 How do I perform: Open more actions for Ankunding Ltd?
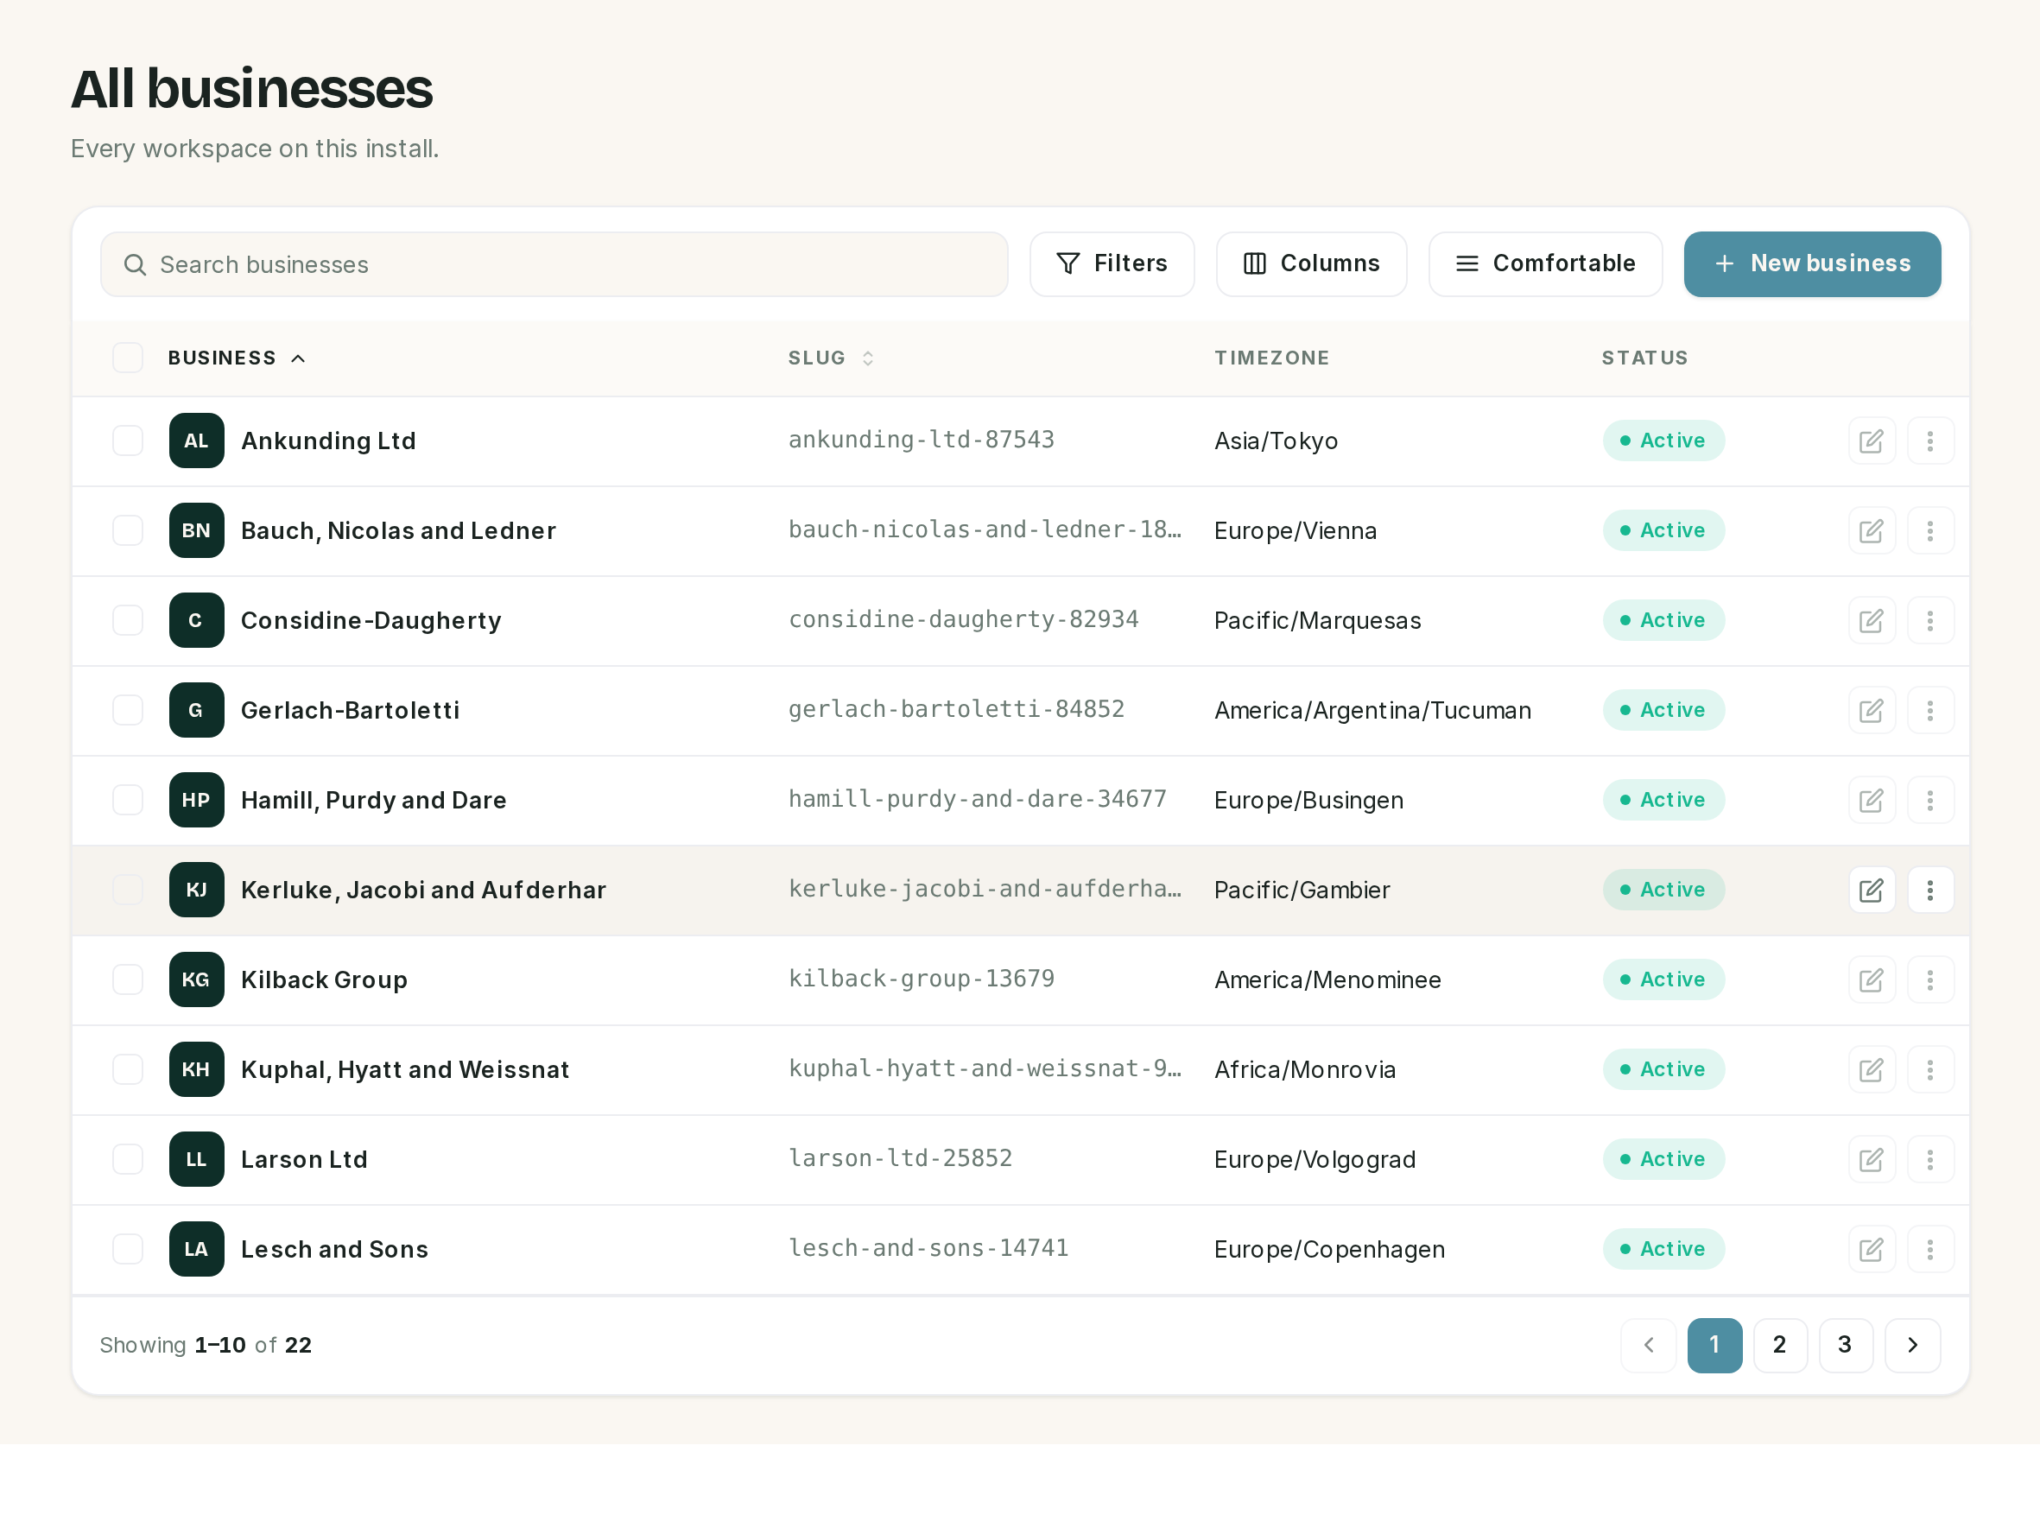pos(1929,441)
